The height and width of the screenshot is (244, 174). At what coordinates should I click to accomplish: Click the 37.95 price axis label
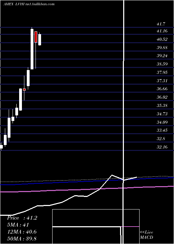tap(162, 72)
